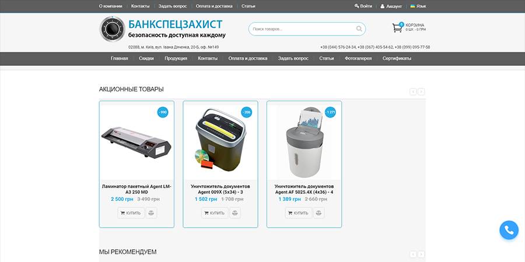Image resolution: width=525 pixels, height=262 pixels.
Task: Compare the Agent LM-A3 laminator via scales icon
Action: coord(151,213)
